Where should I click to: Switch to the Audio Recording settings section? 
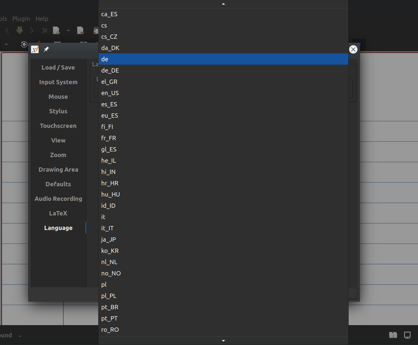pyautogui.click(x=58, y=199)
